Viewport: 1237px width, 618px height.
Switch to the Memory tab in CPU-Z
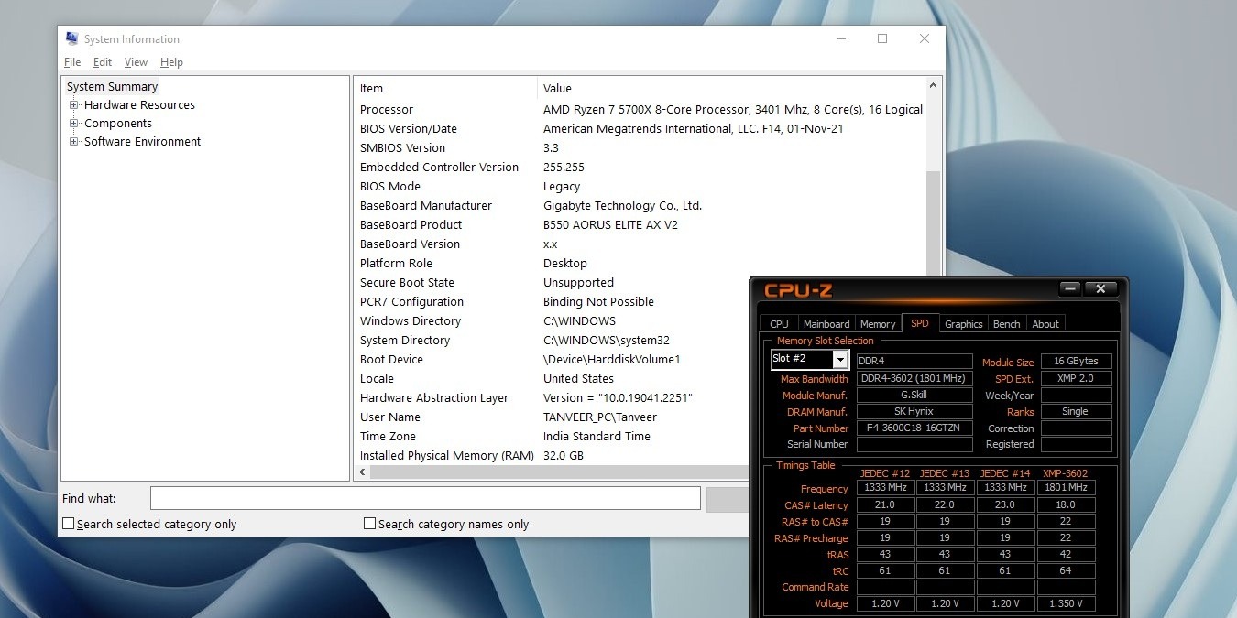pyautogui.click(x=877, y=323)
